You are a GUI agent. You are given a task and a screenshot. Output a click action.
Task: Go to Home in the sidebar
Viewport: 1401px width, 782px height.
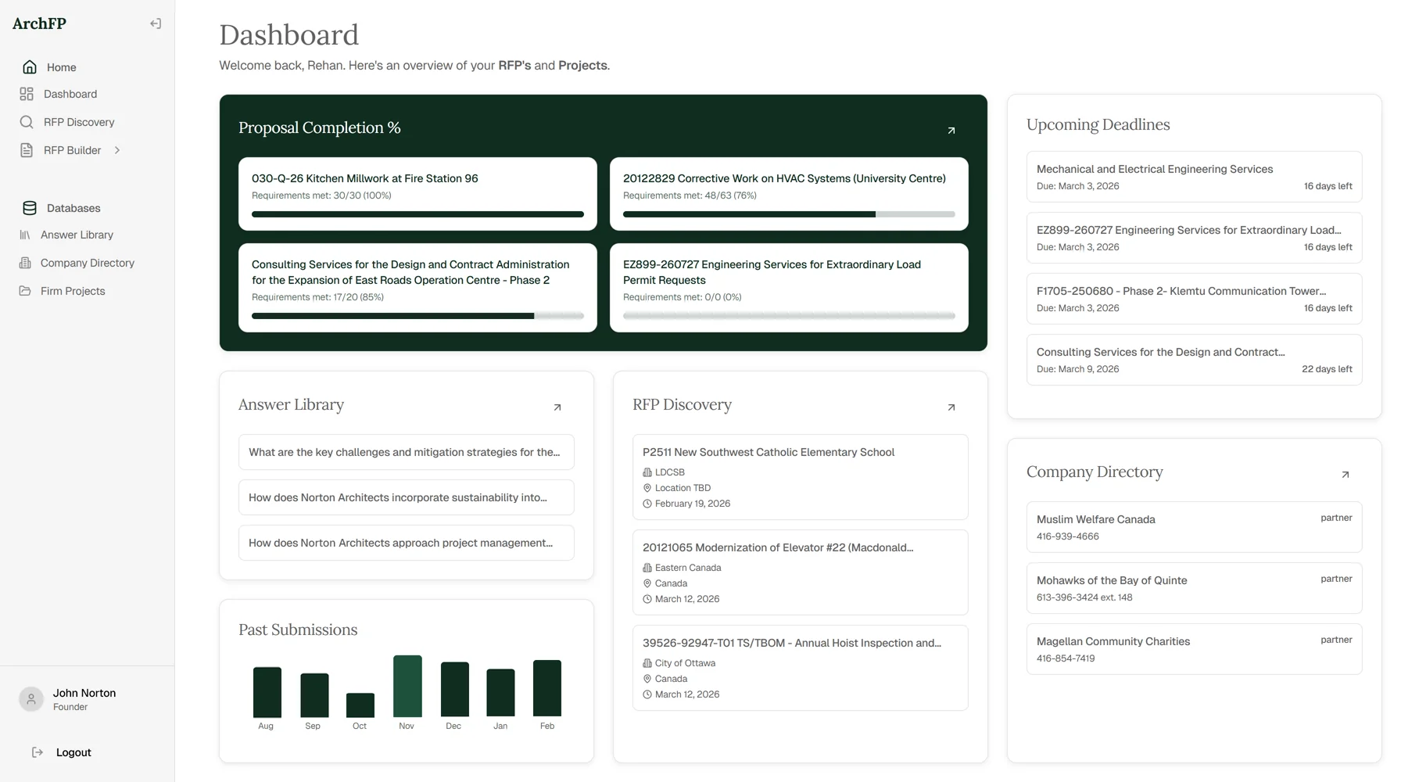coord(61,67)
